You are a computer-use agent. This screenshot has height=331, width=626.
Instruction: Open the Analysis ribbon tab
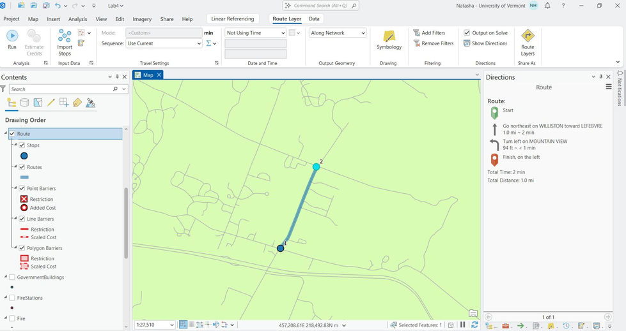(77, 18)
